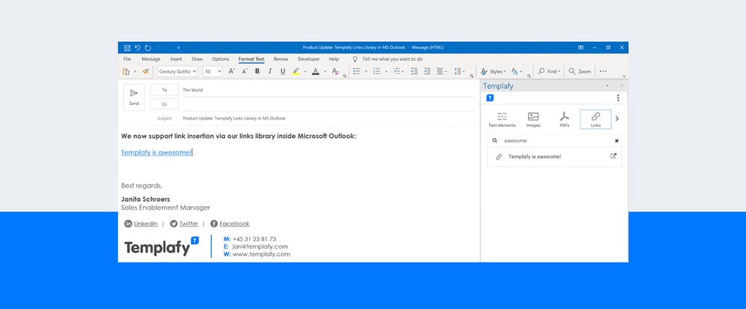Viewport: 746px width, 309px height.
Task: Open the Century Gothic font dropdown
Action: tap(178, 72)
